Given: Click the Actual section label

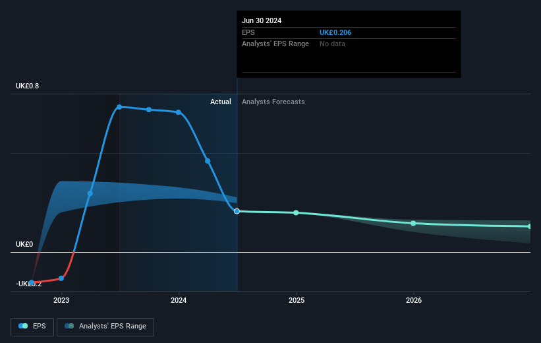Looking at the screenshot, I should click(x=221, y=102).
